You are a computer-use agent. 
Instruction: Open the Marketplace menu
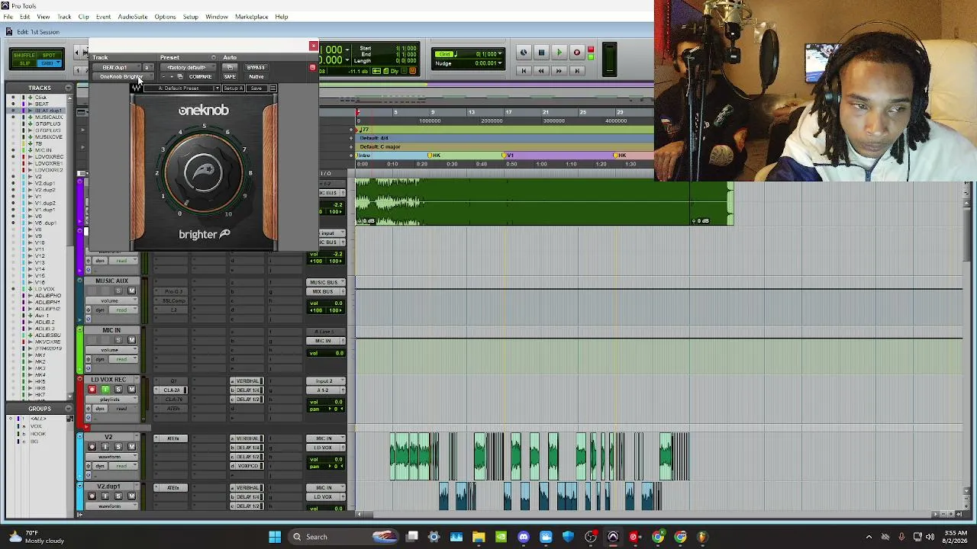point(251,17)
